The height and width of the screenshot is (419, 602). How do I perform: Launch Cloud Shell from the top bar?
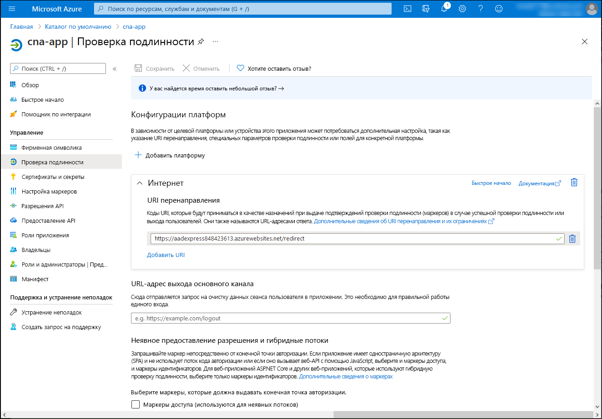tap(408, 9)
